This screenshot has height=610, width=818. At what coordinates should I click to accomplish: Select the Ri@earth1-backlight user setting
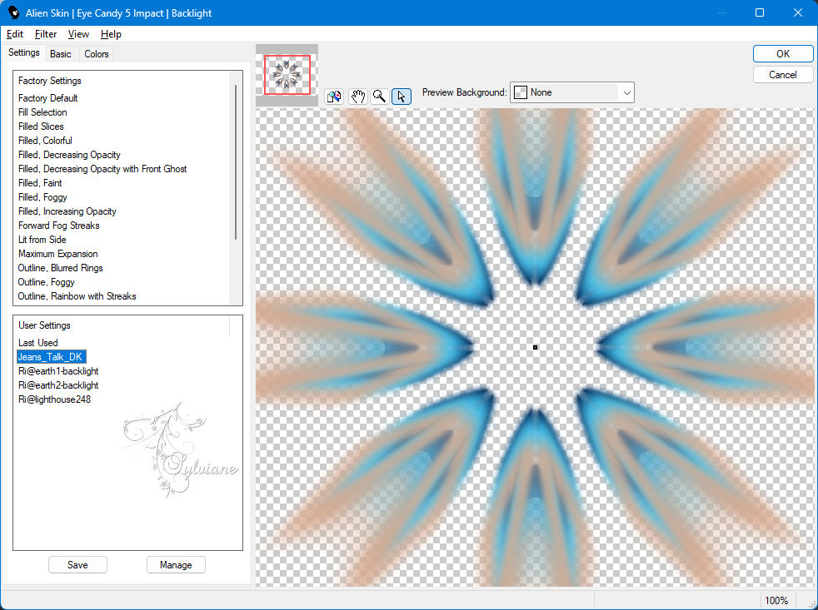(x=58, y=370)
